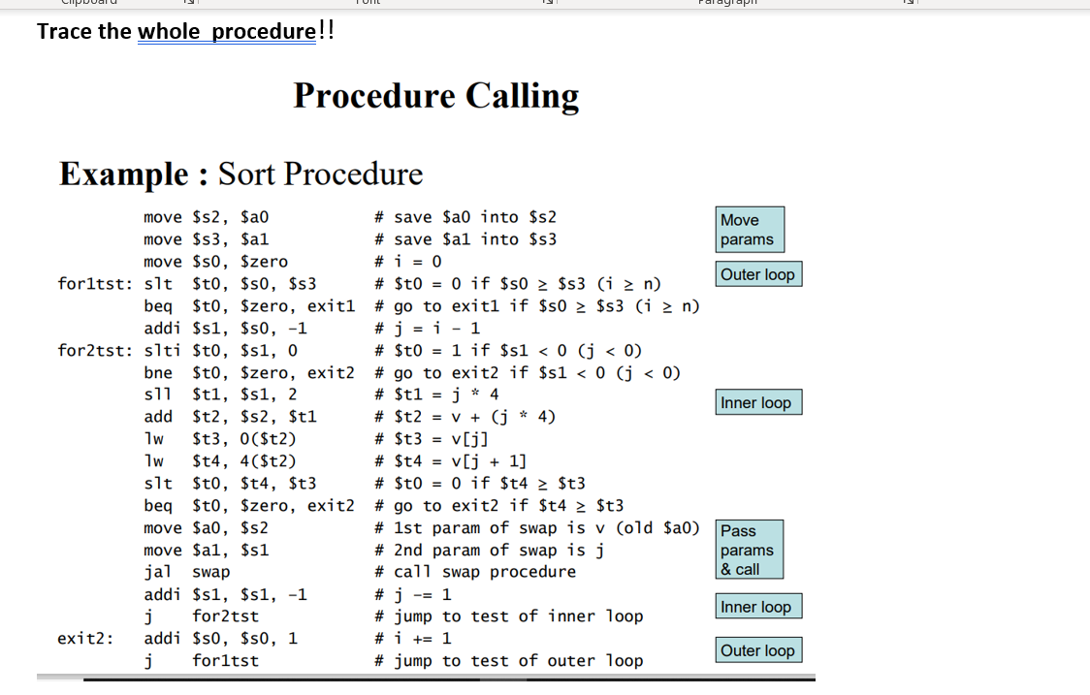
Task: Click the 'whole procedure' underlined hyperlink
Action: click(x=226, y=31)
